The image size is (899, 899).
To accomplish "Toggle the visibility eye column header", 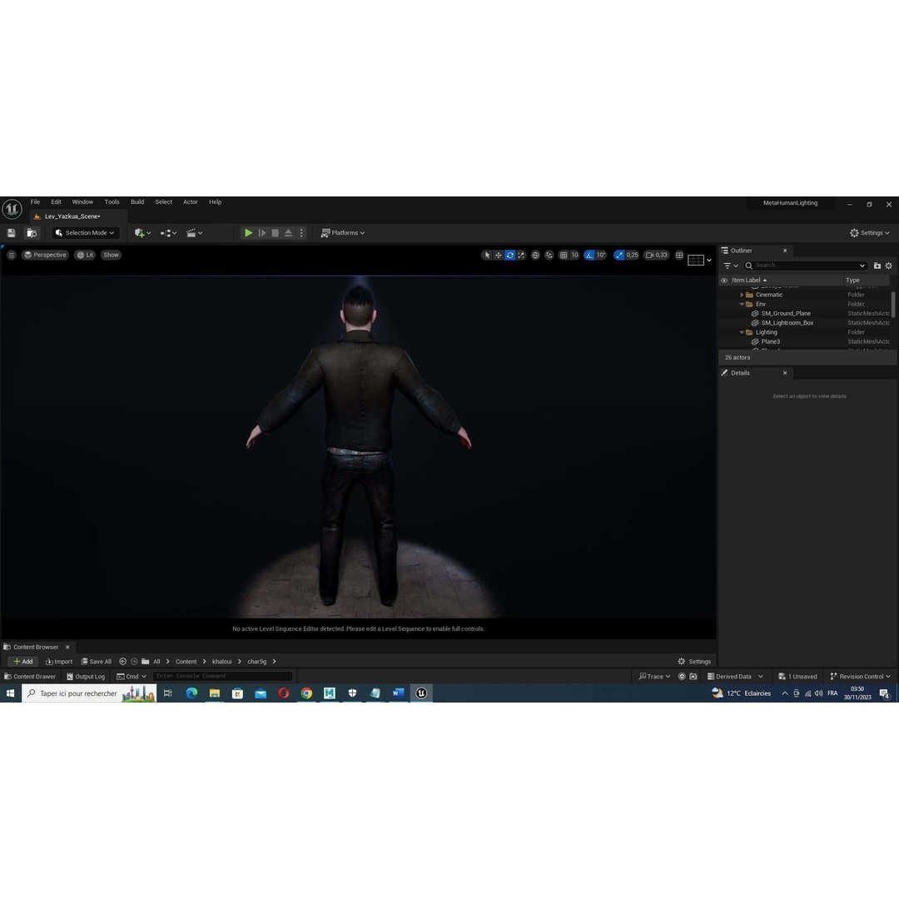I will pyautogui.click(x=724, y=281).
